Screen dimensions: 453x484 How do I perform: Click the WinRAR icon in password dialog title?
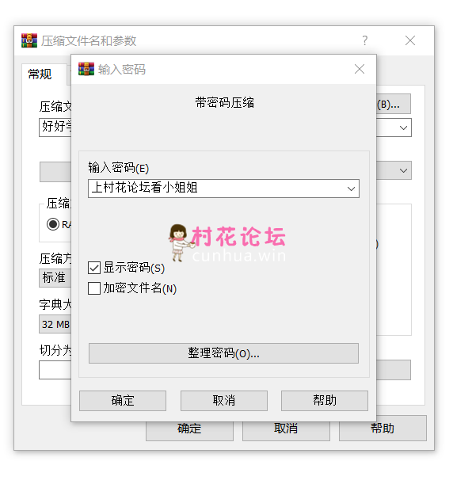tap(86, 69)
